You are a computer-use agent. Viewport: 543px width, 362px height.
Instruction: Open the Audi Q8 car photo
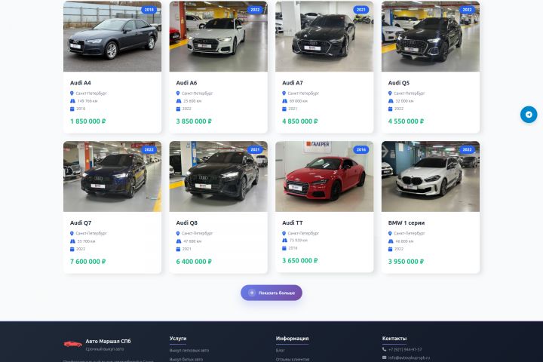point(218,176)
